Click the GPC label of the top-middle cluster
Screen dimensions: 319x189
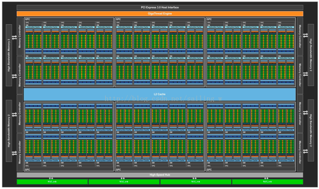(118, 19)
